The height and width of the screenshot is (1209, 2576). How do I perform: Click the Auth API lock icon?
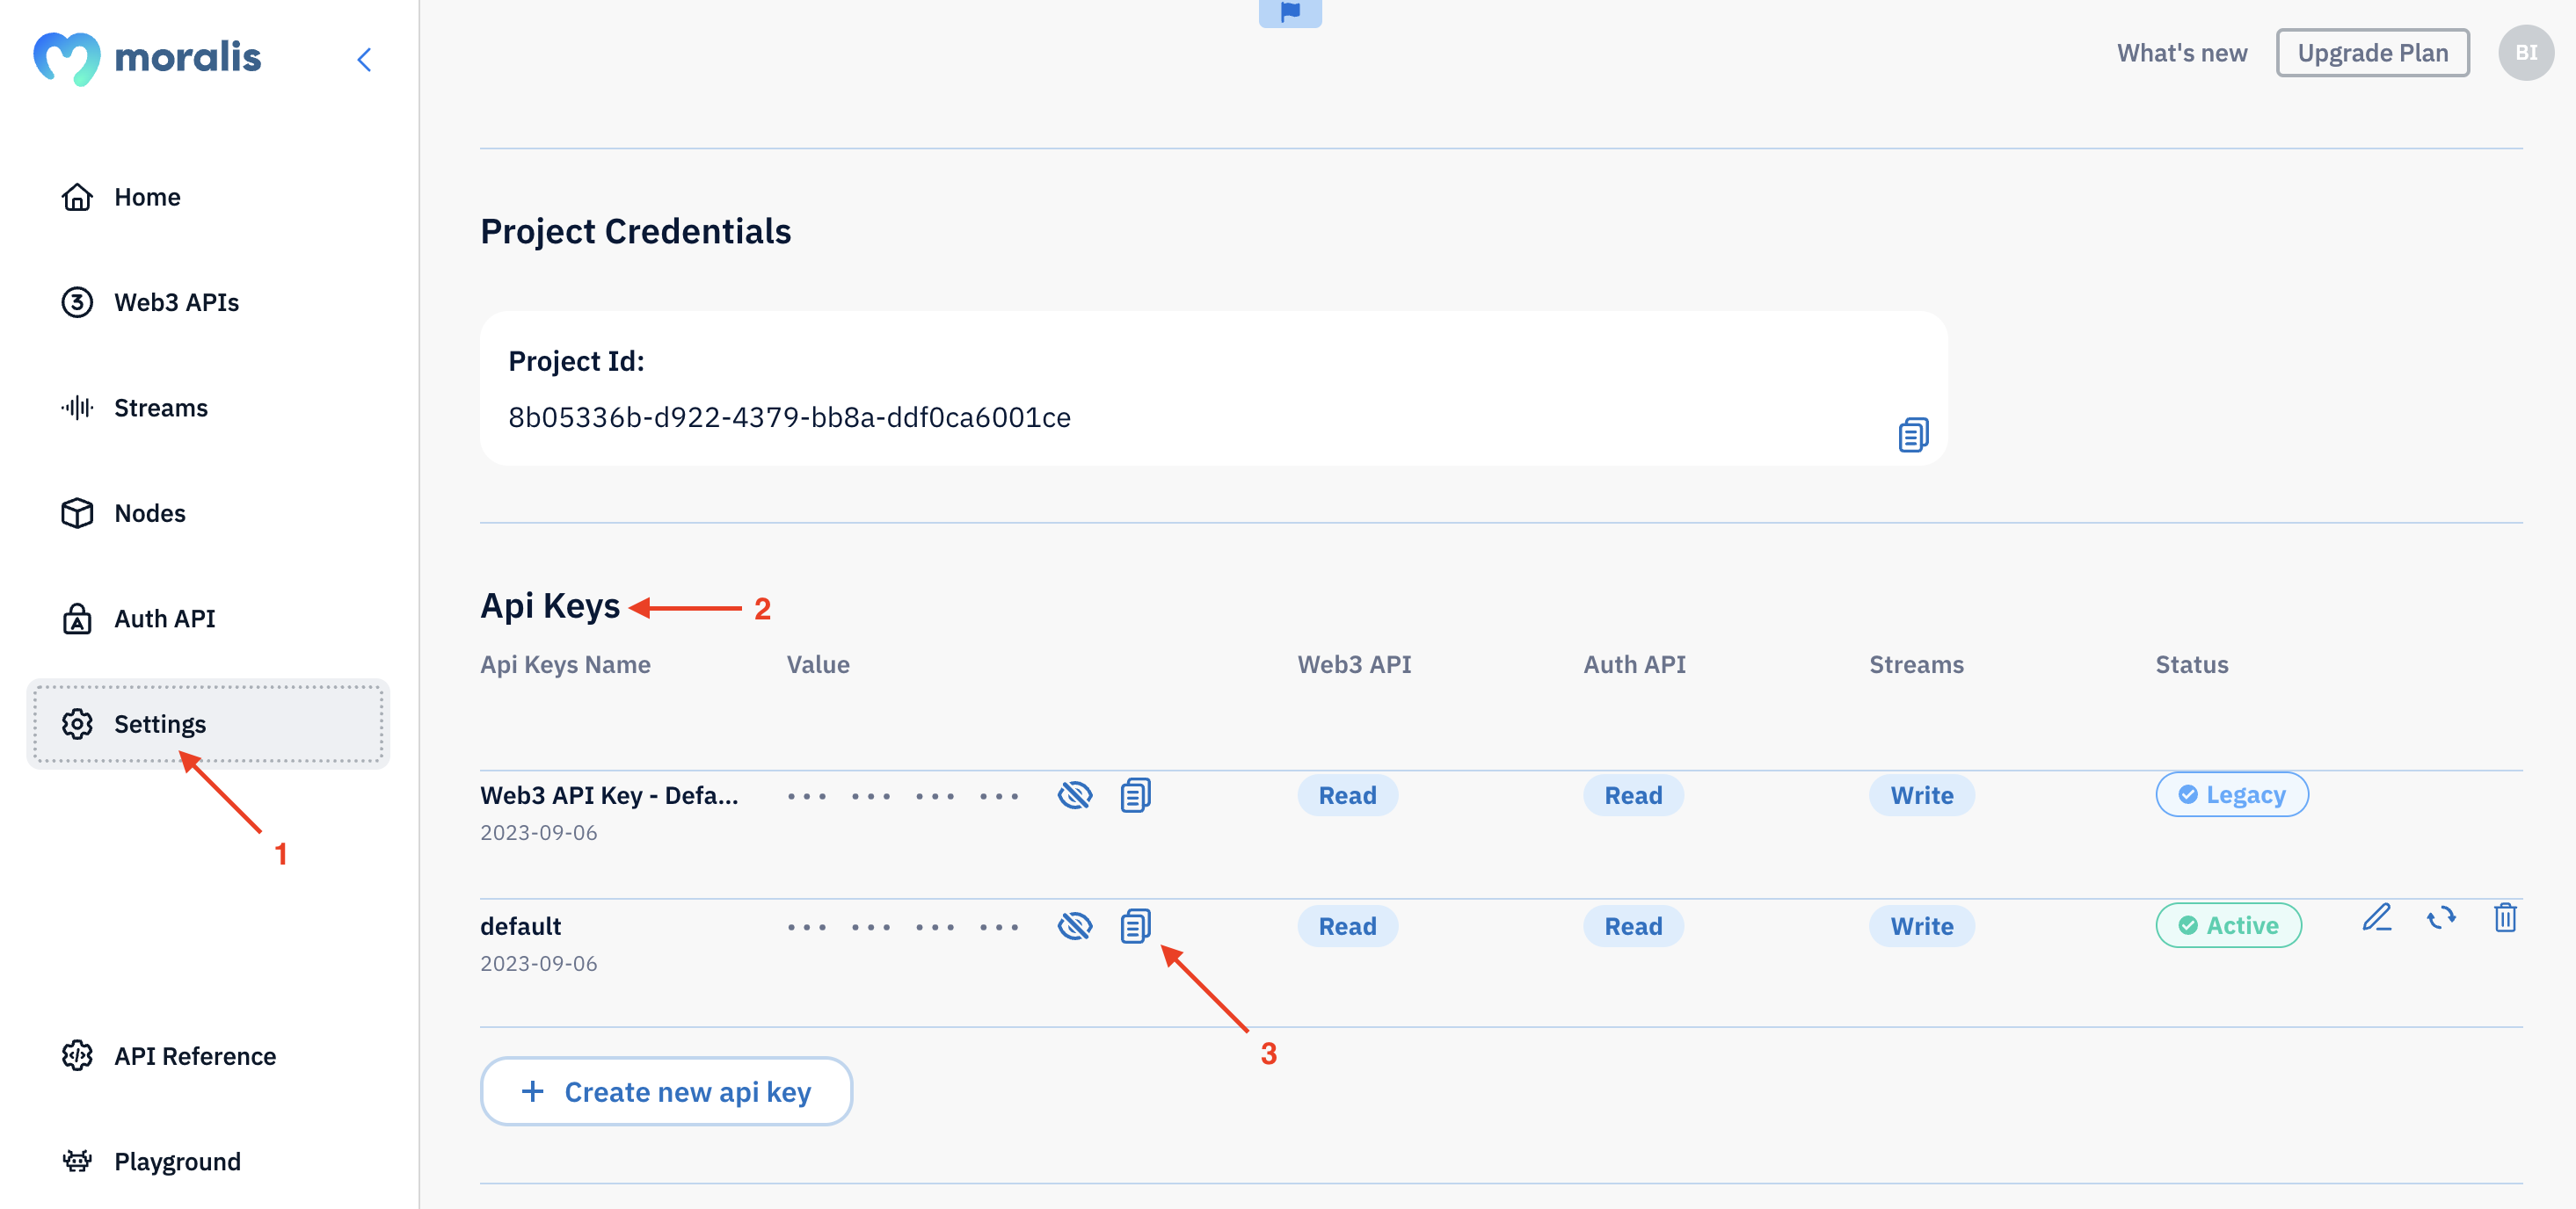click(x=77, y=619)
